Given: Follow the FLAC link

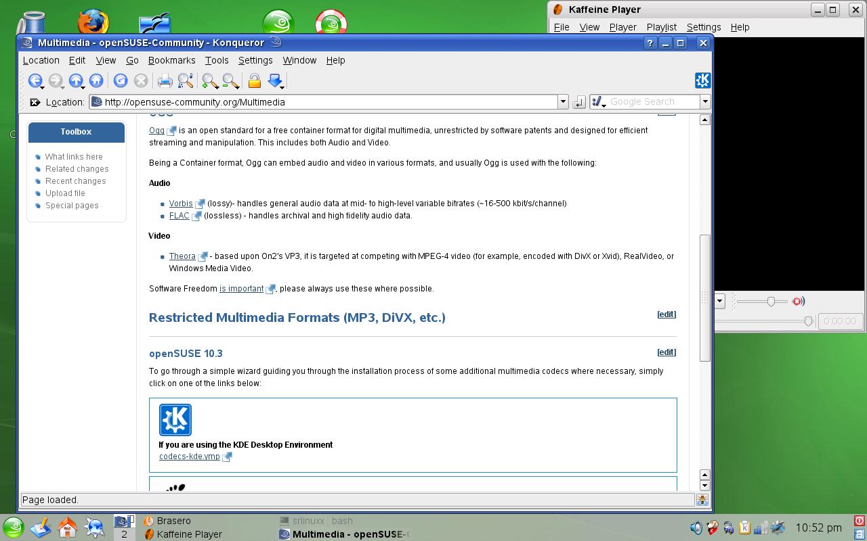Looking at the screenshot, I should tap(179, 216).
